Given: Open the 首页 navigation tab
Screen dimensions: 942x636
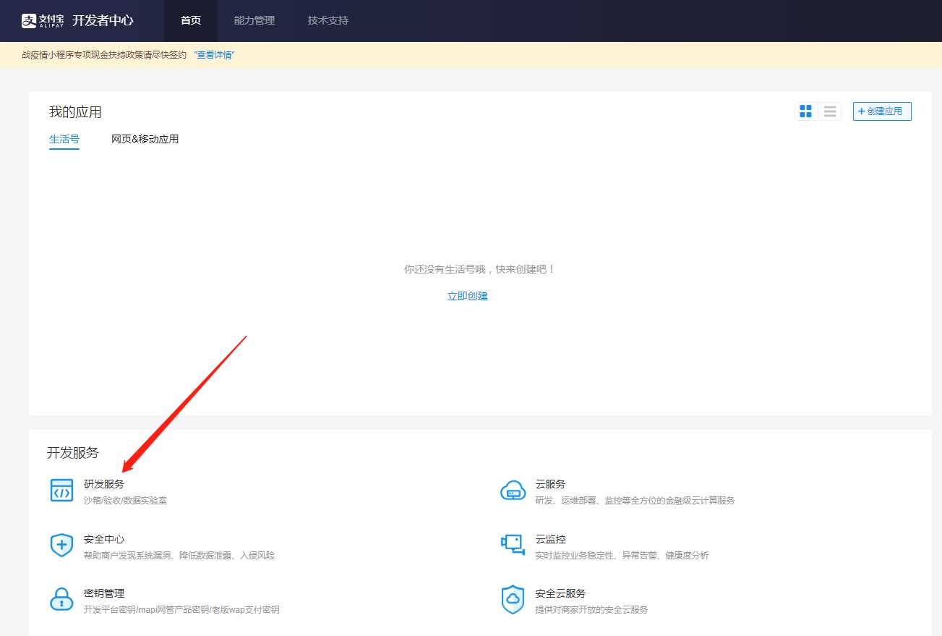Looking at the screenshot, I should pyautogui.click(x=191, y=20).
